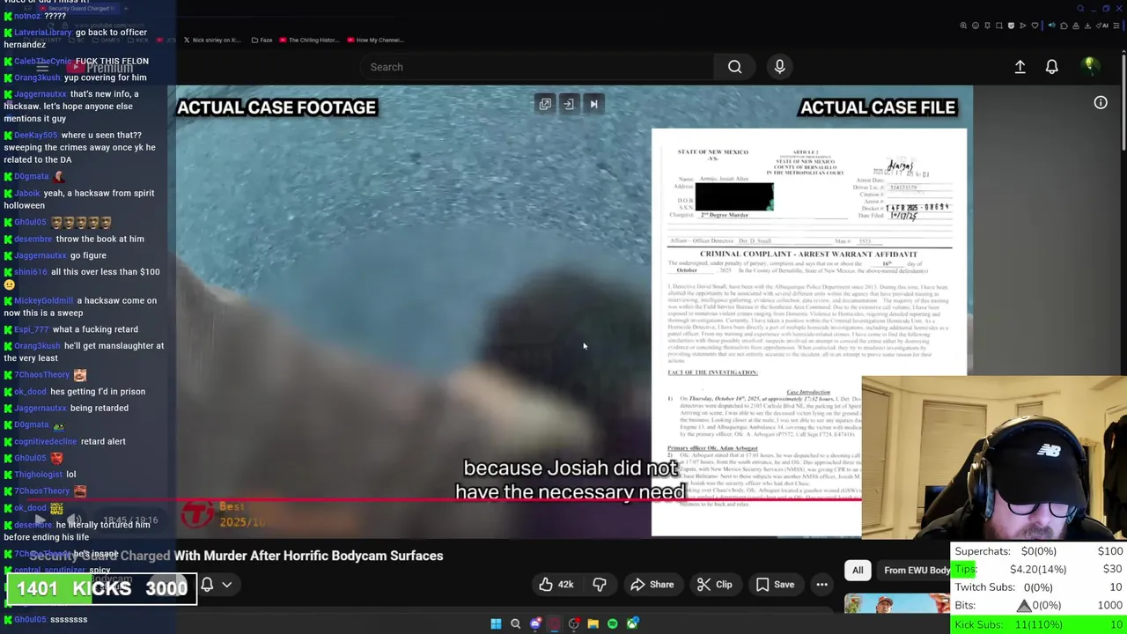Open Discord from the taskbar
Screen dimensions: 1127x634
tap(535, 623)
